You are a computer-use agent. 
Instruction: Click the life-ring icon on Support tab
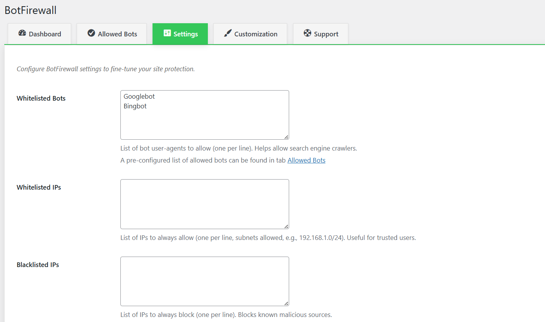[x=307, y=34]
